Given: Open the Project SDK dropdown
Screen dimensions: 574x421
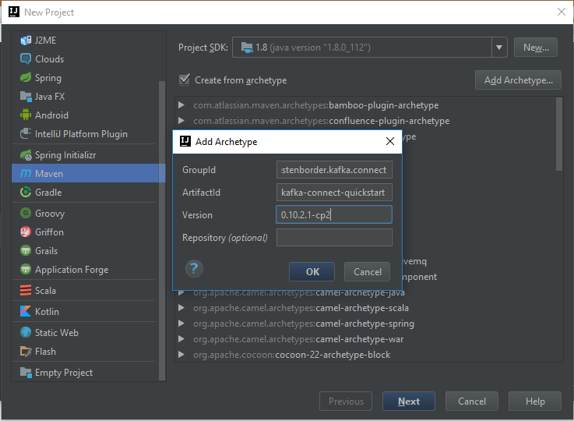Looking at the screenshot, I should point(499,48).
